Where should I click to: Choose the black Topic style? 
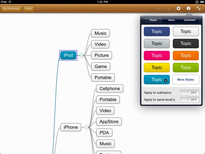(x=186, y=44)
